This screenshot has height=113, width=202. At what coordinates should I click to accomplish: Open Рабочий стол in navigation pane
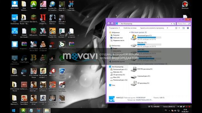(x=116, y=38)
